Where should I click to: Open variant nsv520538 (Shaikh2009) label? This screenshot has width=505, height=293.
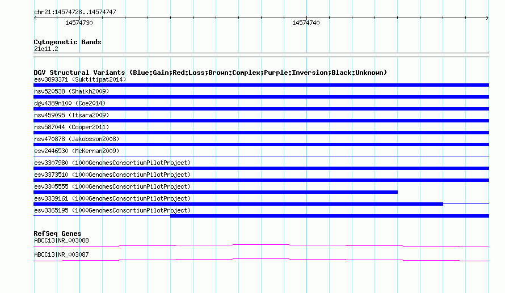click(71, 91)
